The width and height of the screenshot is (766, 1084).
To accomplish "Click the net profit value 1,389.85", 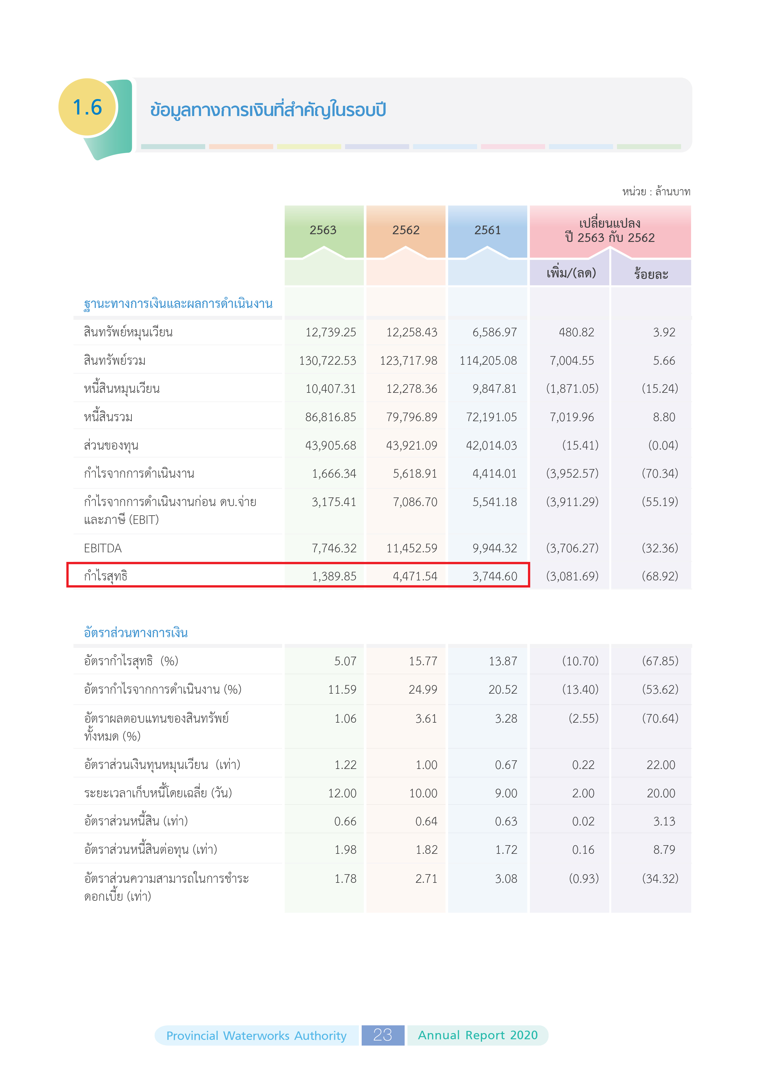I will coord(334,576).
